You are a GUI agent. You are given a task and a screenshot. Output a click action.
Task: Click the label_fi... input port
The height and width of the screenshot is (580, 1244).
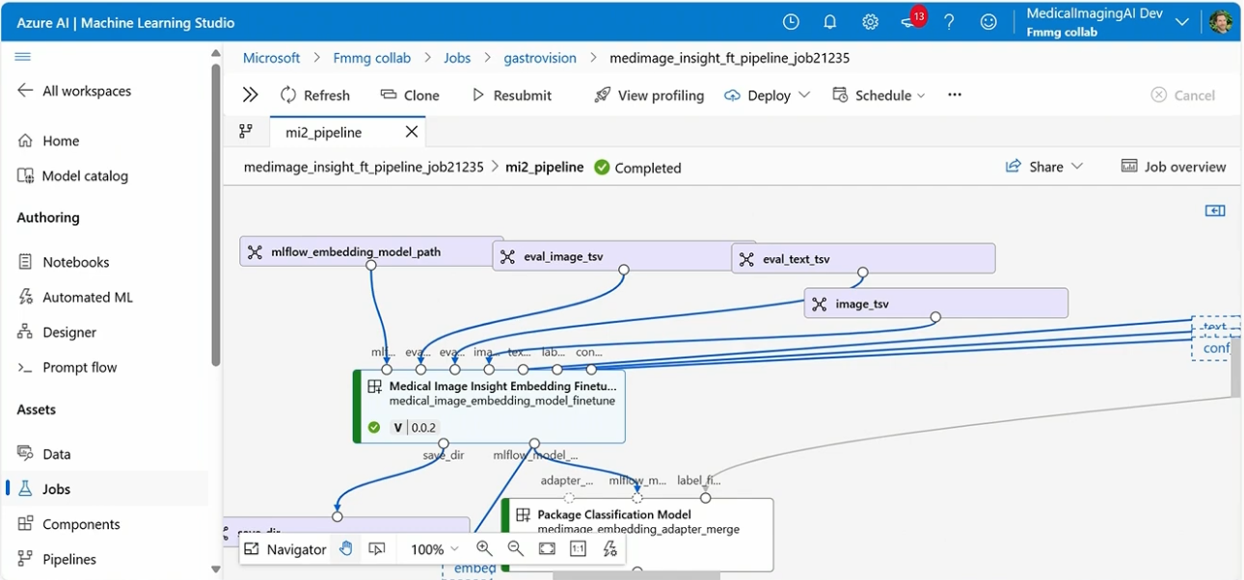(x=706, y=498)
